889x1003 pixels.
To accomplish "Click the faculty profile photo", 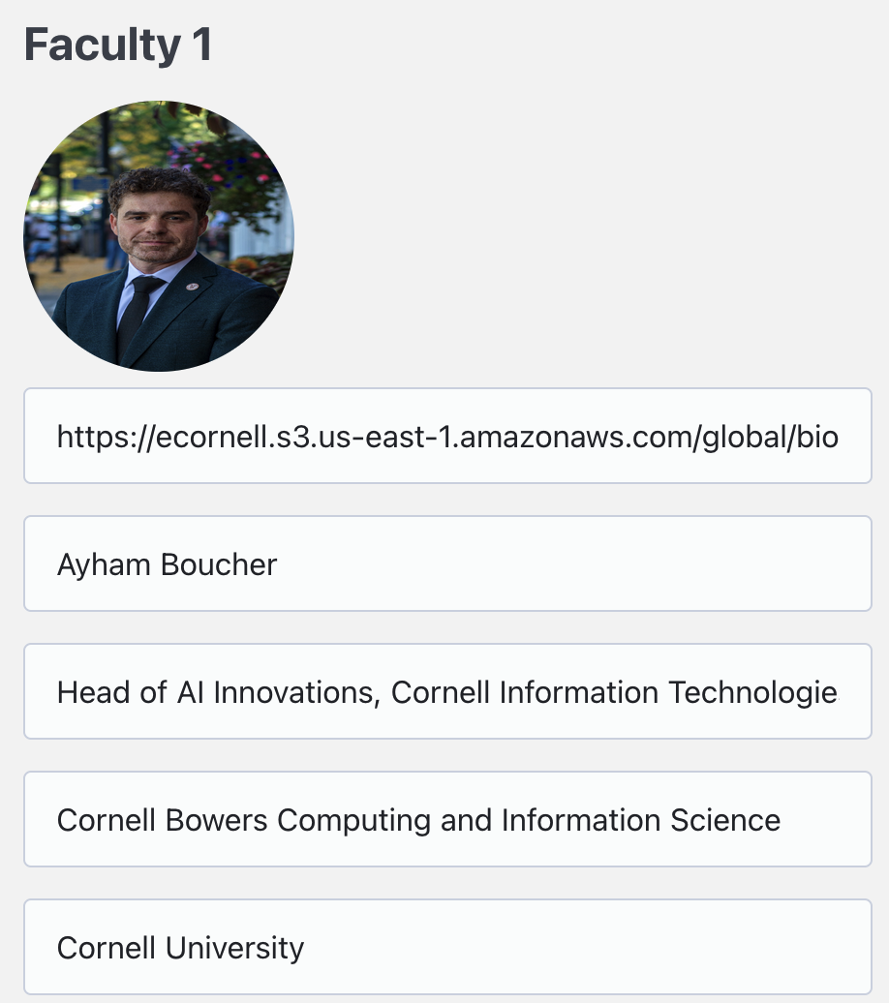I will [159, 236].
